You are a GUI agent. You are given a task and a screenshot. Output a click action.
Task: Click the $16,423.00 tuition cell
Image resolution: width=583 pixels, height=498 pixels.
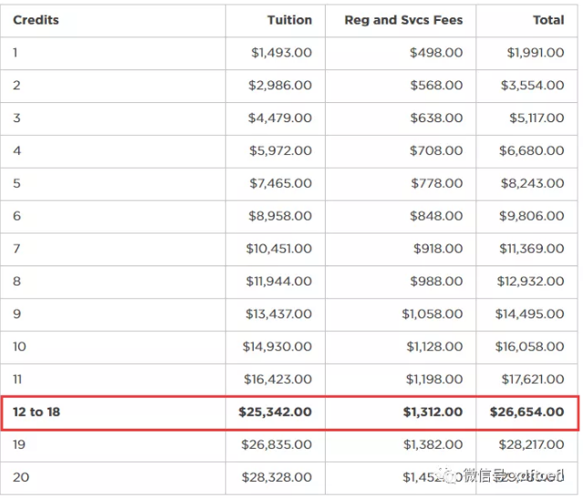pos(277,379)
